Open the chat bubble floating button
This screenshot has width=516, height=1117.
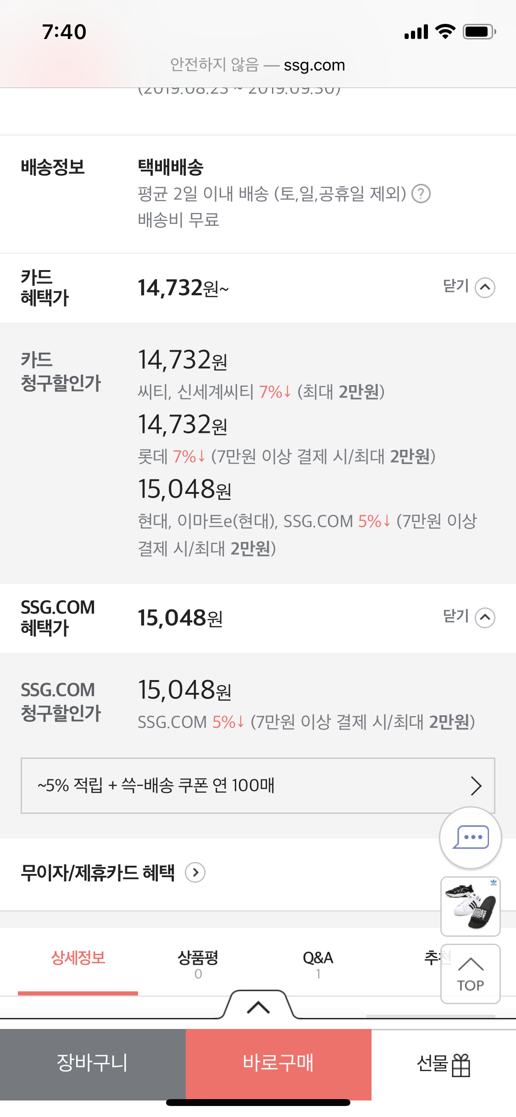point(470,837)
